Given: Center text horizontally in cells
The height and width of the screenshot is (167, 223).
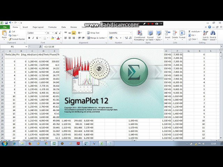Looking at the screenshot, I should tap(70, 38).
